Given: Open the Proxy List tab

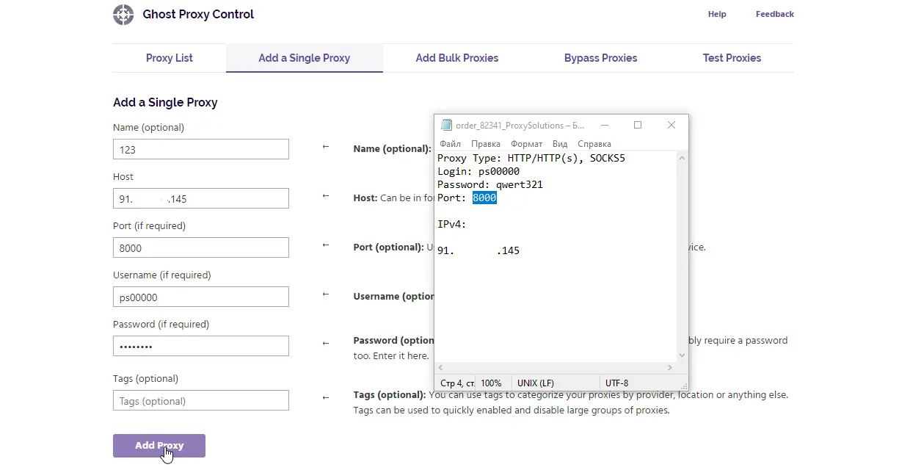Looking at the screenshot, I should pos(169,58).
